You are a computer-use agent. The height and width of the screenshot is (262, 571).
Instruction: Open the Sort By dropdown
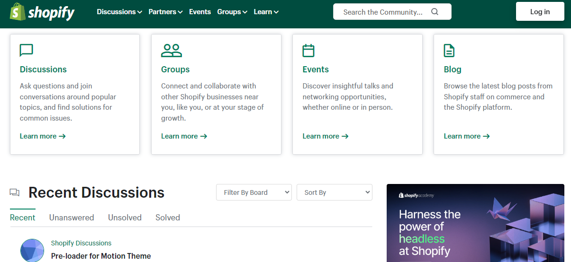335,192
